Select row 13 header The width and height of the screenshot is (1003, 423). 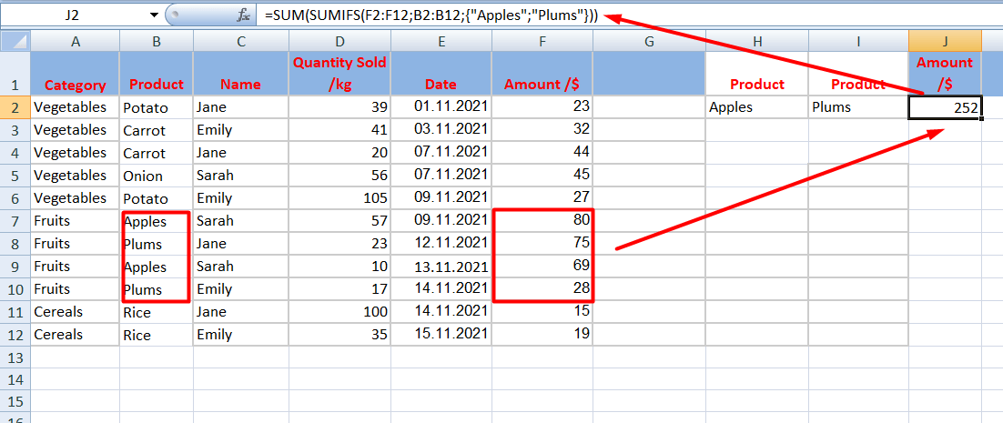tap(15, 358)
